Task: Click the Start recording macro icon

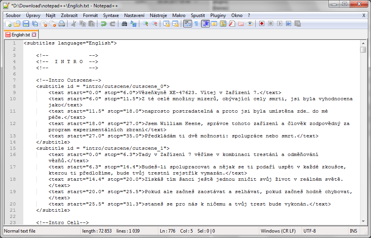Action: [262, 24]
